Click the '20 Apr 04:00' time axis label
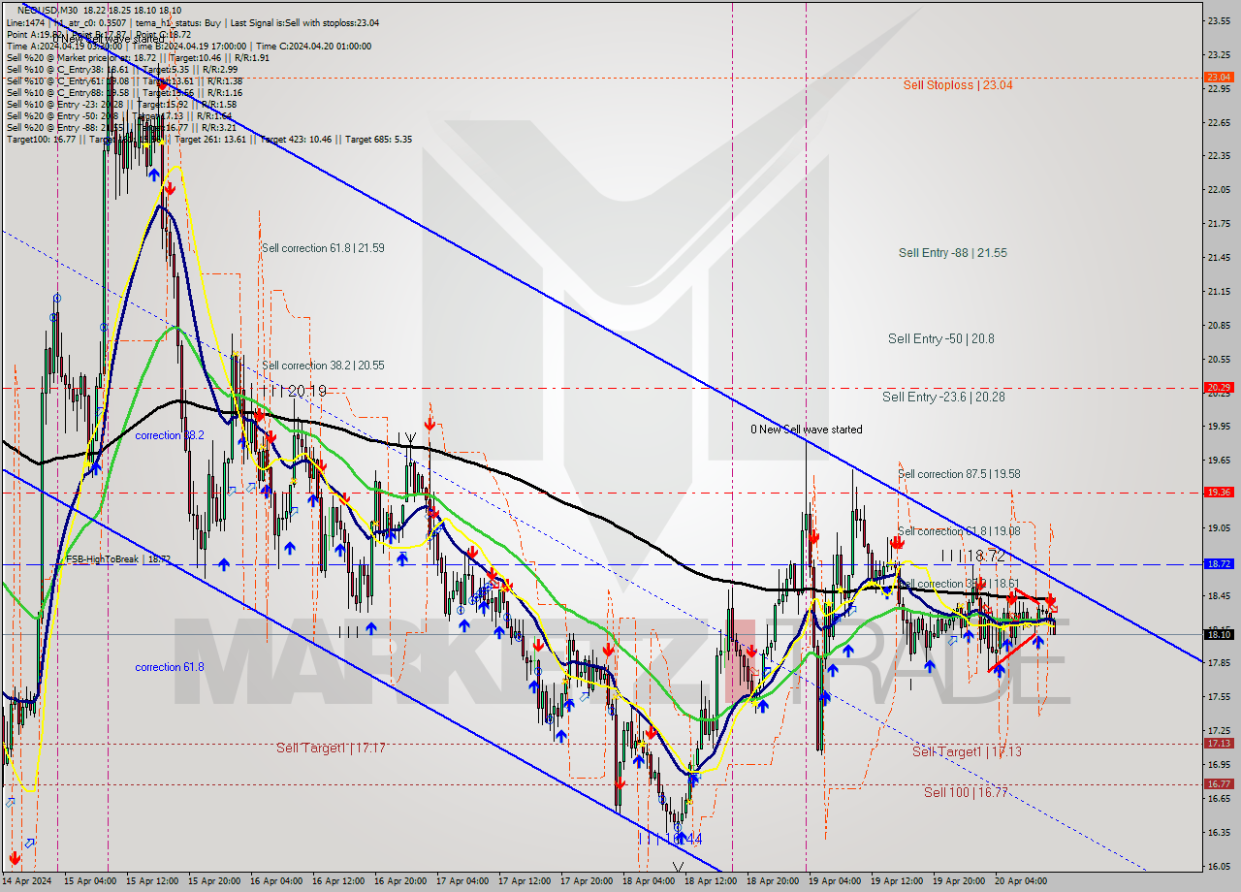 (1019, 881)
